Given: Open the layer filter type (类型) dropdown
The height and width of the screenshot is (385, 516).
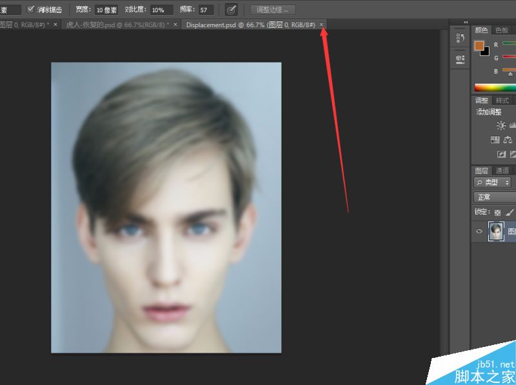Looking at the screenshot, I should (493, 182).
